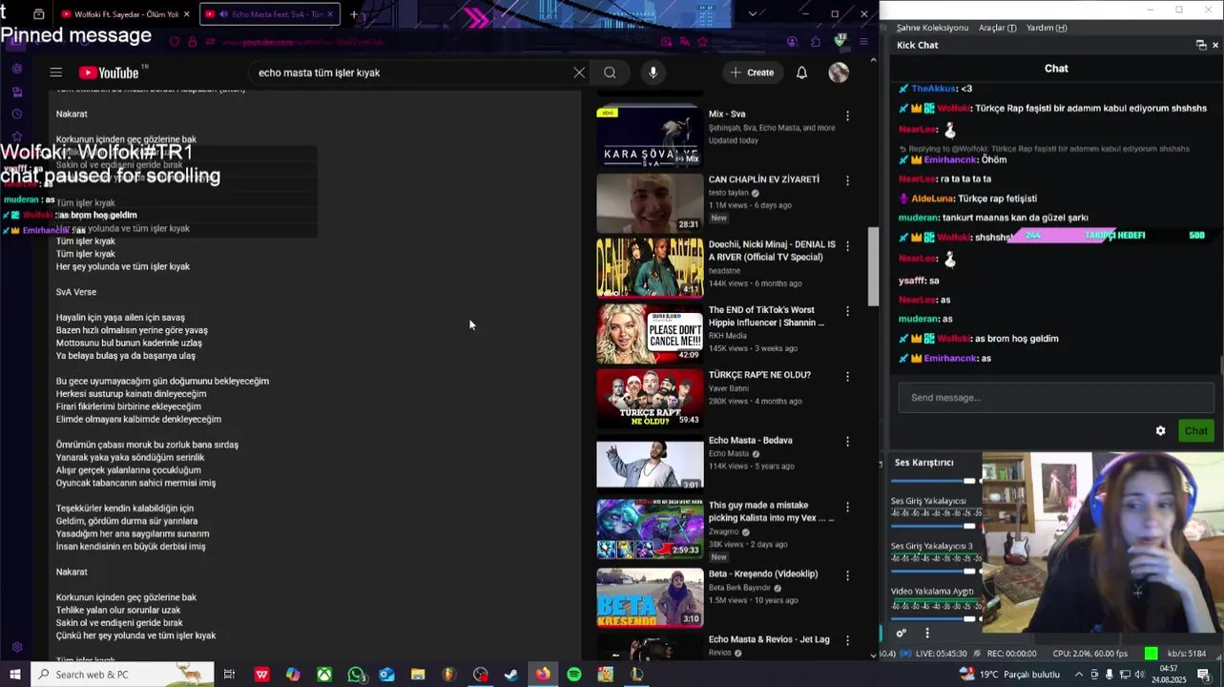Screen dimensions: 1224x687
Task: Open the 19°C Parçalı bulutlu weather widget
Action: pyautogui.click(x=1011, y=674)
